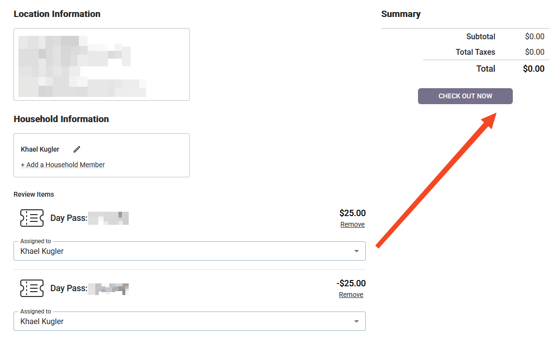Click the blurred Location Information address box
This screenshot has height=343, width=552.
(x=101, y=64)
